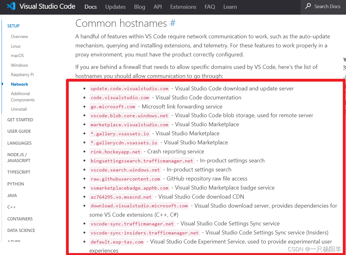
Task: Click bingsettingssearch.trafficmanager.net hostname
Action: (142, 161)
